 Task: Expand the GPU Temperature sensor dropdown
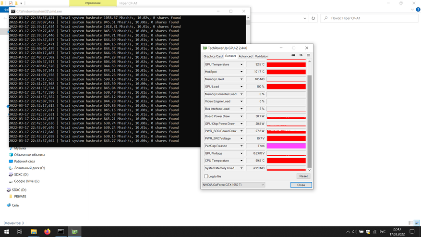(241, 64)
